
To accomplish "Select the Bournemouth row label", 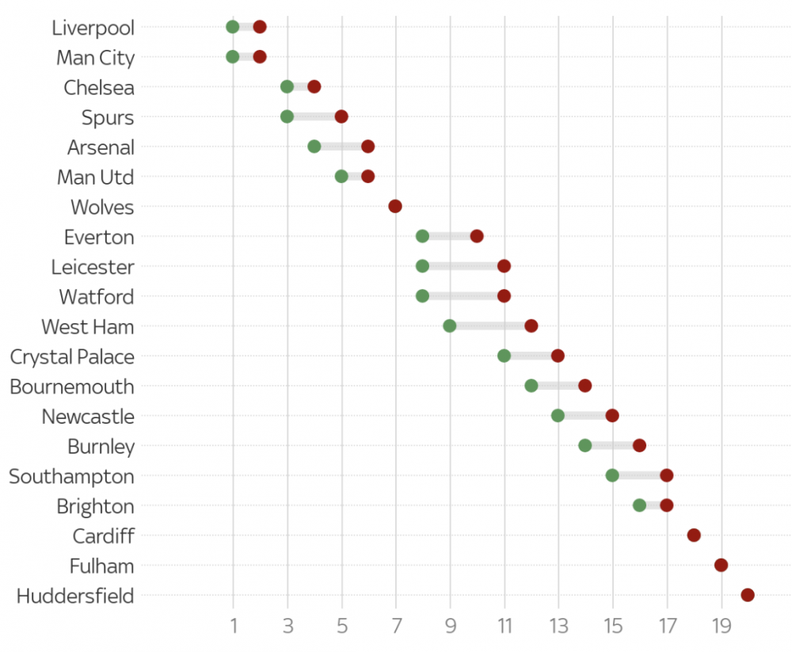I will click(72, 387).
